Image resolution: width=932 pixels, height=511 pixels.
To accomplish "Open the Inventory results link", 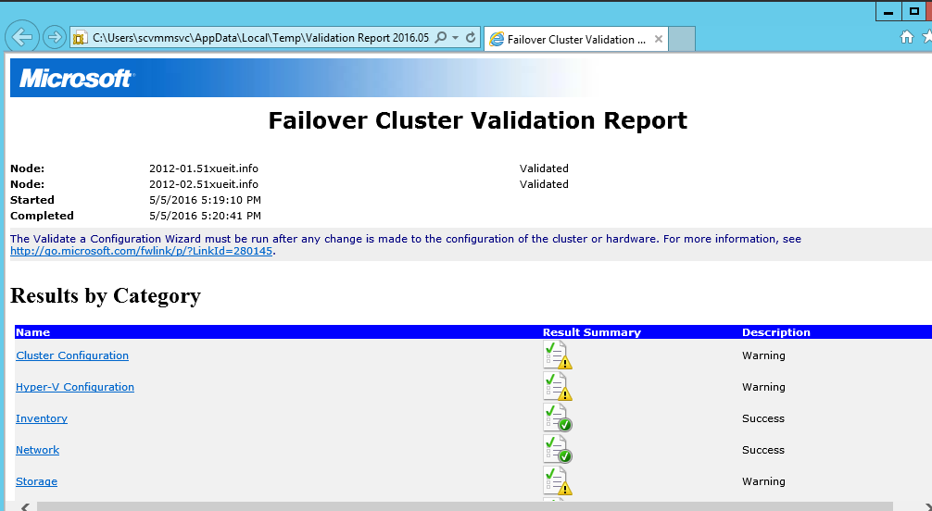I will tap(42, 418).
